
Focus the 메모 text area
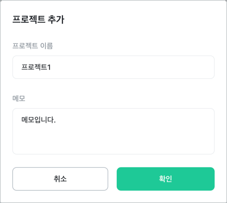[x=113, y=131]
